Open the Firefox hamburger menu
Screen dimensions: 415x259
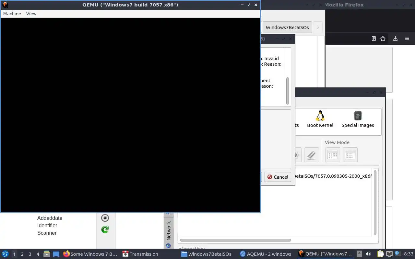(407, 39)
